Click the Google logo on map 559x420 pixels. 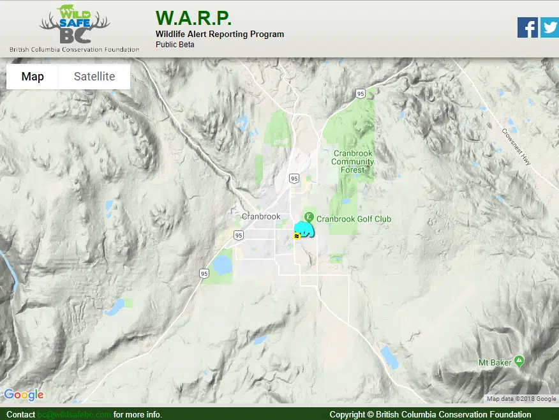coord(24,395)
